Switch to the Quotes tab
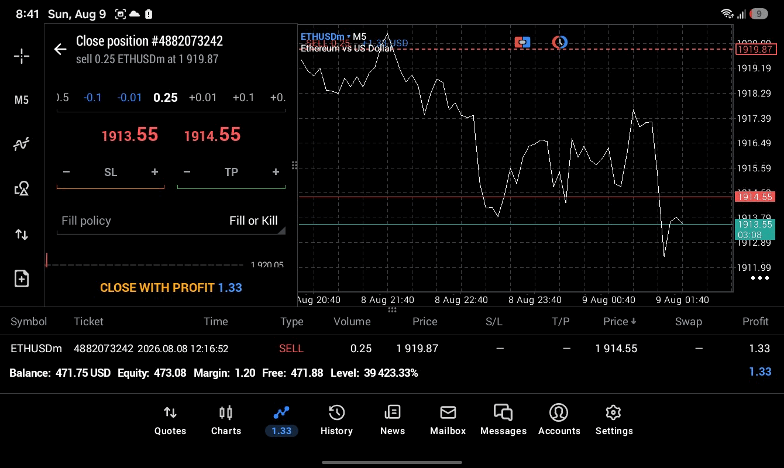This screenshot has height=468, width=784. [170, 421]
